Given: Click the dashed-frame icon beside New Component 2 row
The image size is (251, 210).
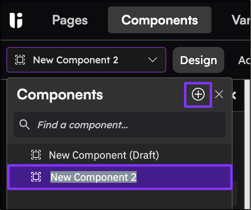Looking at the screenshot, I should click(36, 177).
